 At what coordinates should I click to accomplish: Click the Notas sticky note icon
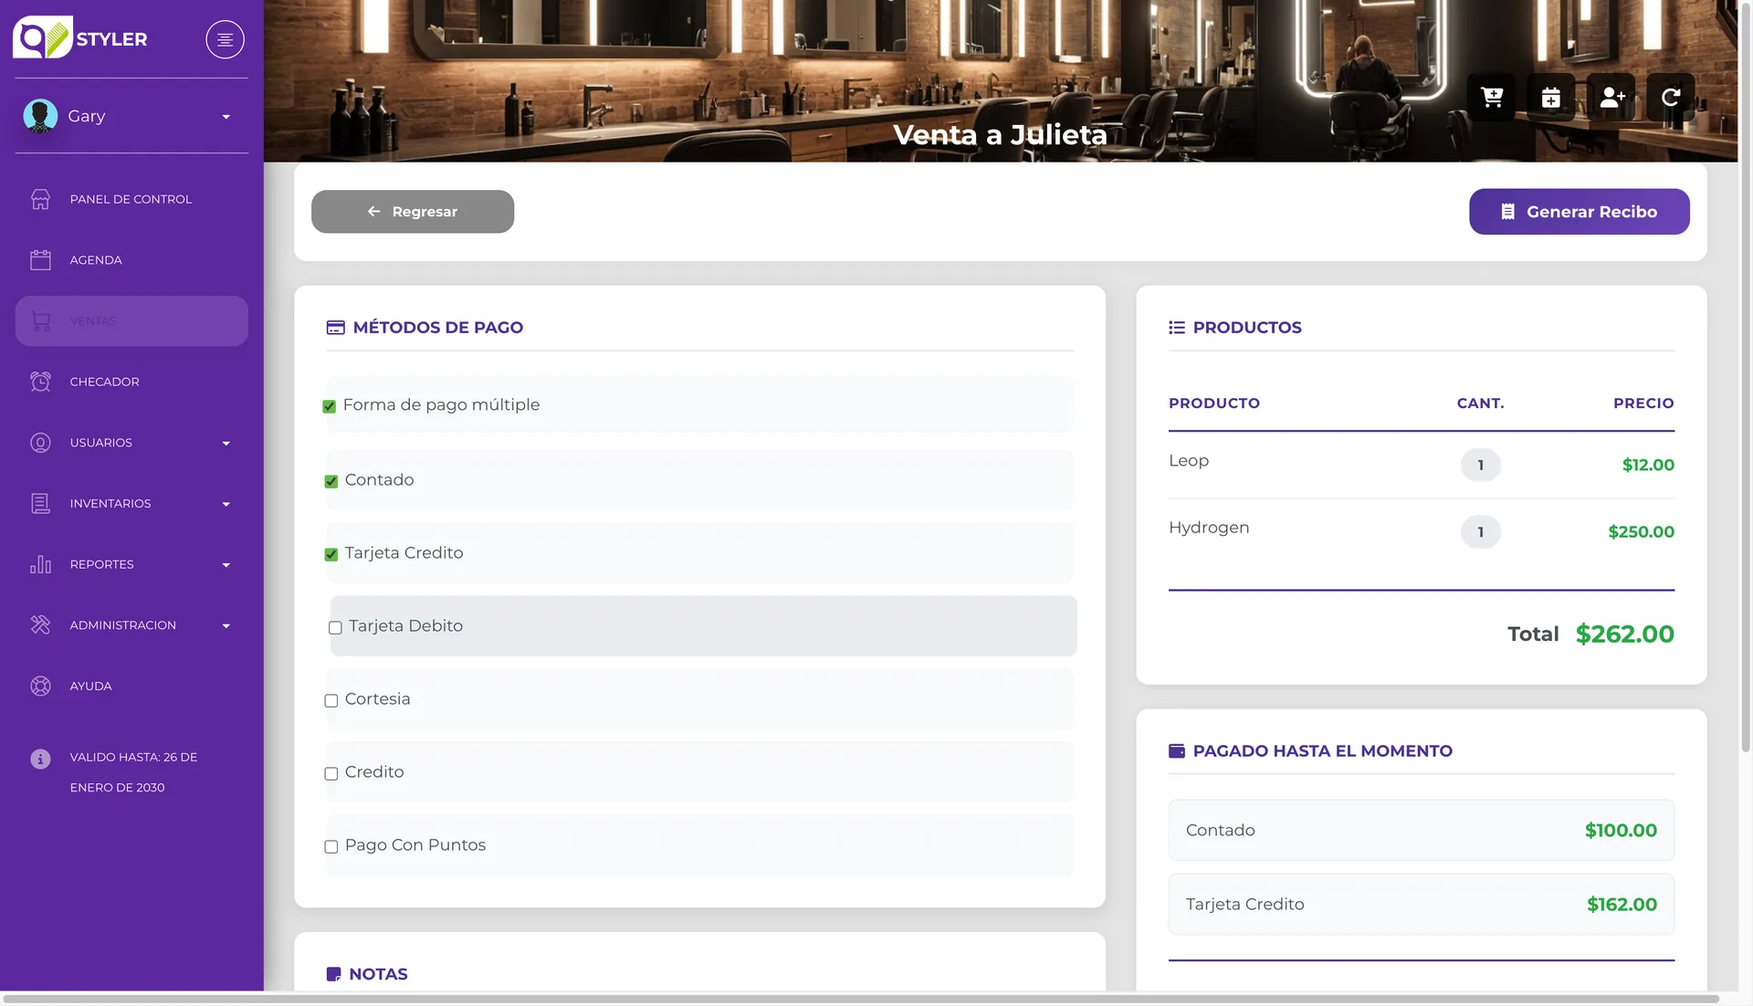pyautogui.click(x=333, y=974)
